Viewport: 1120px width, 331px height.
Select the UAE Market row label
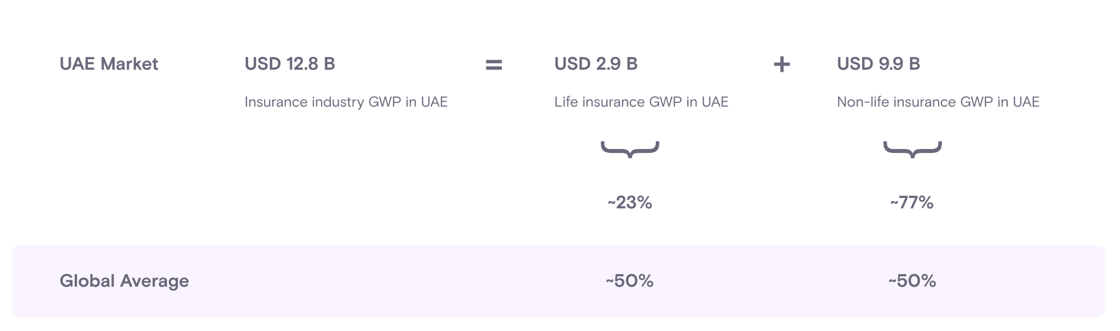point(108,64)
